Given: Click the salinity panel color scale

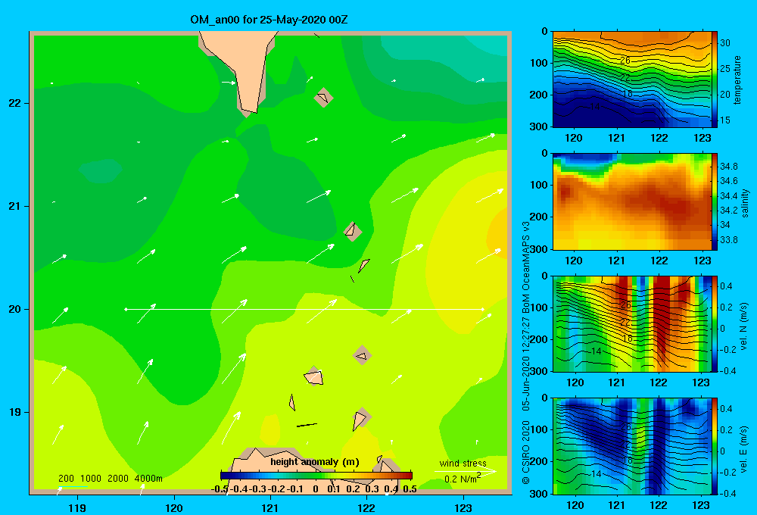Looking at the screenshot, I should point(715,201).
